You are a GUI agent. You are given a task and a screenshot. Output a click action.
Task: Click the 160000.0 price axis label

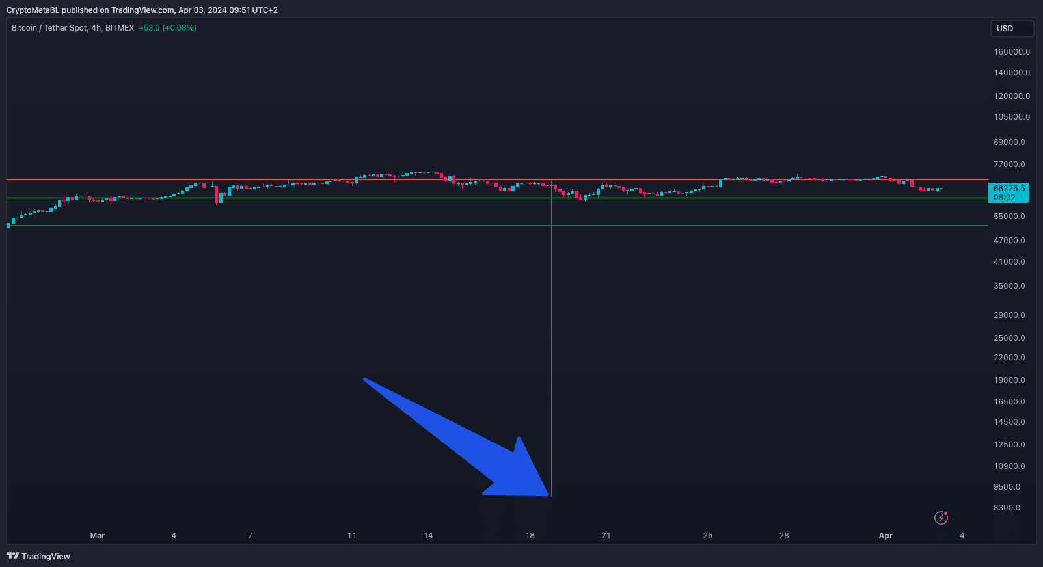pos(1012,52)
